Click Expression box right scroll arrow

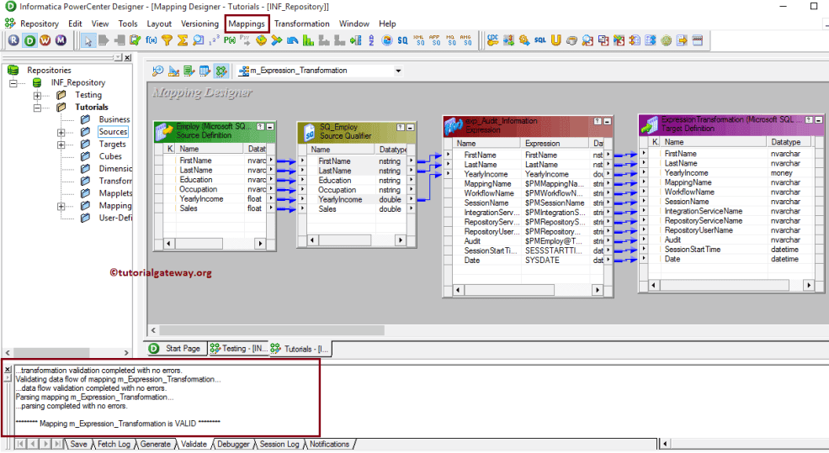(x=598, y=290)
